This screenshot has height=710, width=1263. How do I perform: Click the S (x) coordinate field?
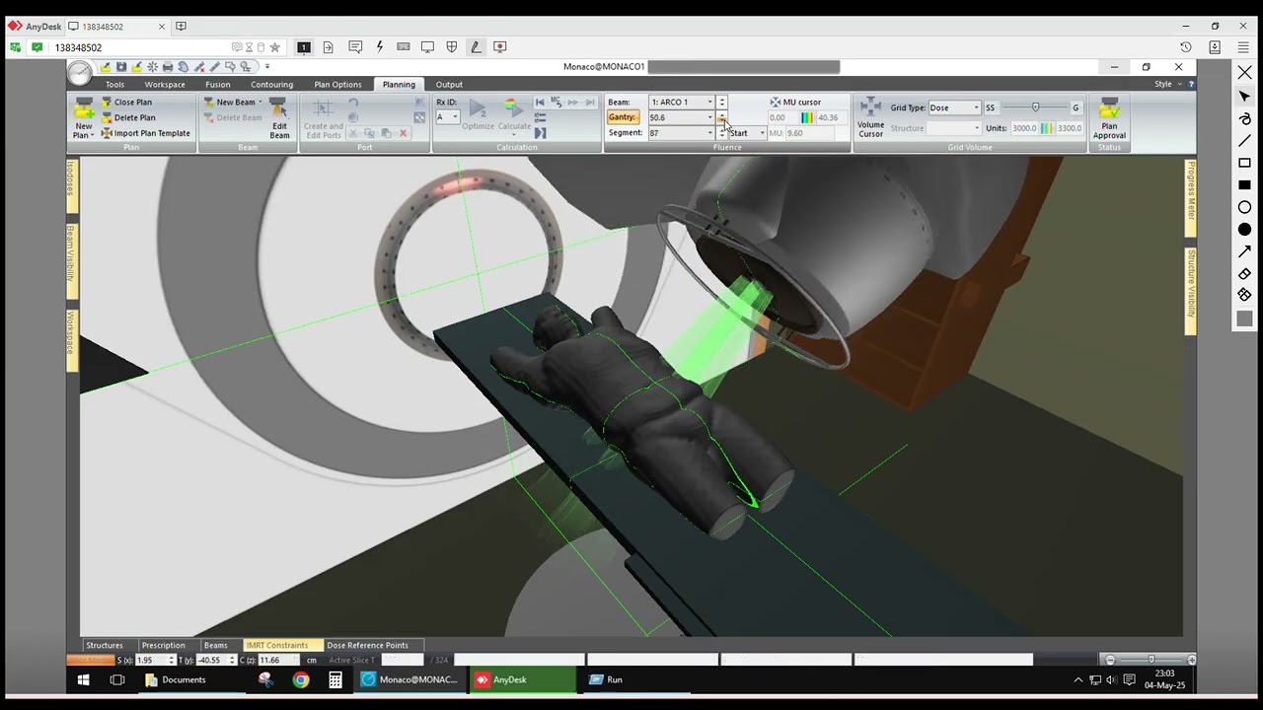pos(153,660)
